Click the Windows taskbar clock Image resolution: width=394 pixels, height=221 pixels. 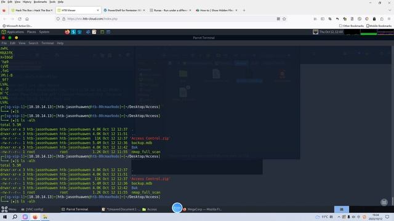click(376, 217)
